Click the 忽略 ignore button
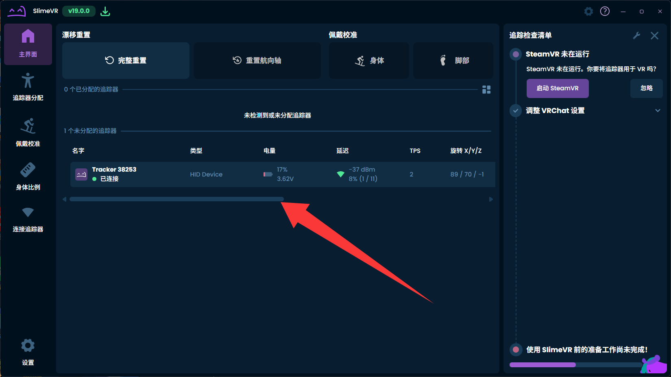671x377 pixels. coord(647,89)
